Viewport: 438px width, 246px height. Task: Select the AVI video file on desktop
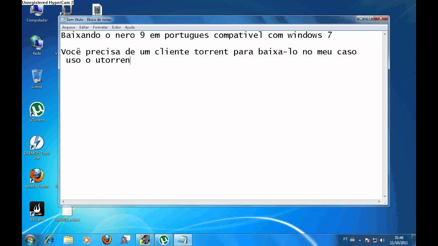[x=97, y=10]
